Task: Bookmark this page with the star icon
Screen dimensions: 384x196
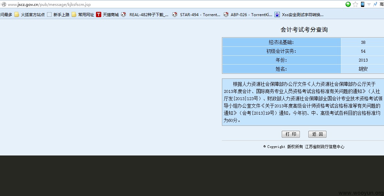Action: point(355,4)
